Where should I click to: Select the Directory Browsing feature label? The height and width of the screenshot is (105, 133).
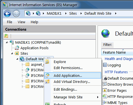[x=120, y=84]
